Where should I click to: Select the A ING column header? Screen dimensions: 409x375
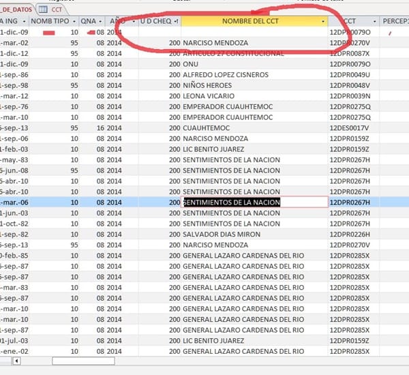tap(12, 22)
